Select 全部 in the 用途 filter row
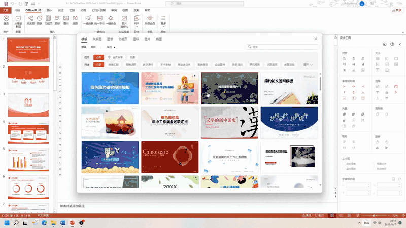The height and width of the screenshot is (228, 406). pyautogui.click(x=98, y=65)
